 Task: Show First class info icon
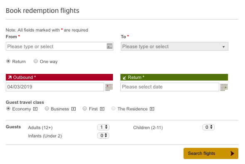102,109
